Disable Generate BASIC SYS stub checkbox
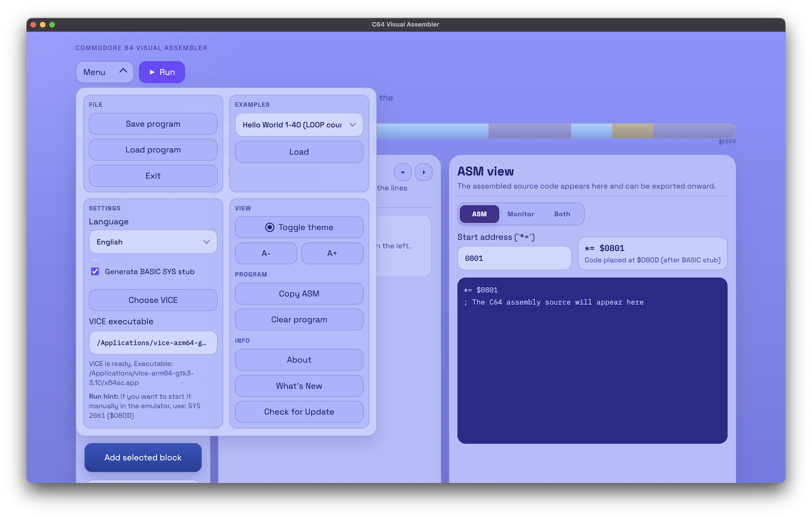 (x=95, y=271)
